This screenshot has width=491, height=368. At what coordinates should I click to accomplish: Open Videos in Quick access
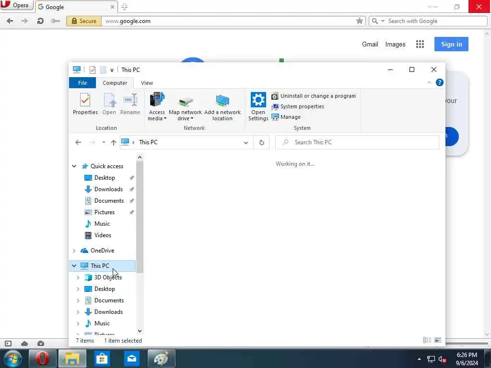tap(103, 235)
